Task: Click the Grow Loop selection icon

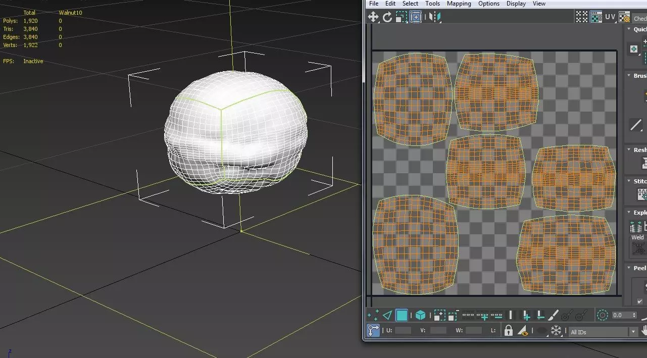Action: point(482,316)
